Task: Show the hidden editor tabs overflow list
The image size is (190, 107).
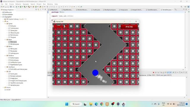Action: tap(176, 10)
